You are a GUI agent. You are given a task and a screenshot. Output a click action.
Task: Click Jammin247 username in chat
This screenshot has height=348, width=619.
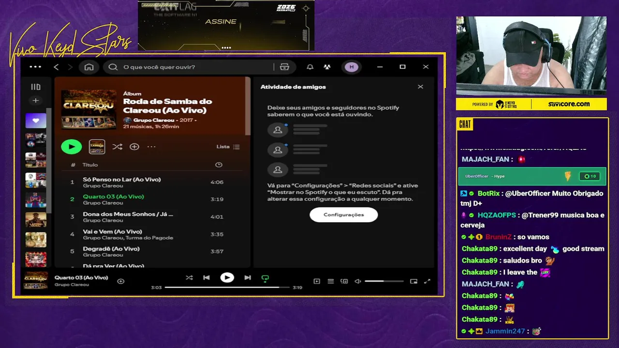click(505, 331)
